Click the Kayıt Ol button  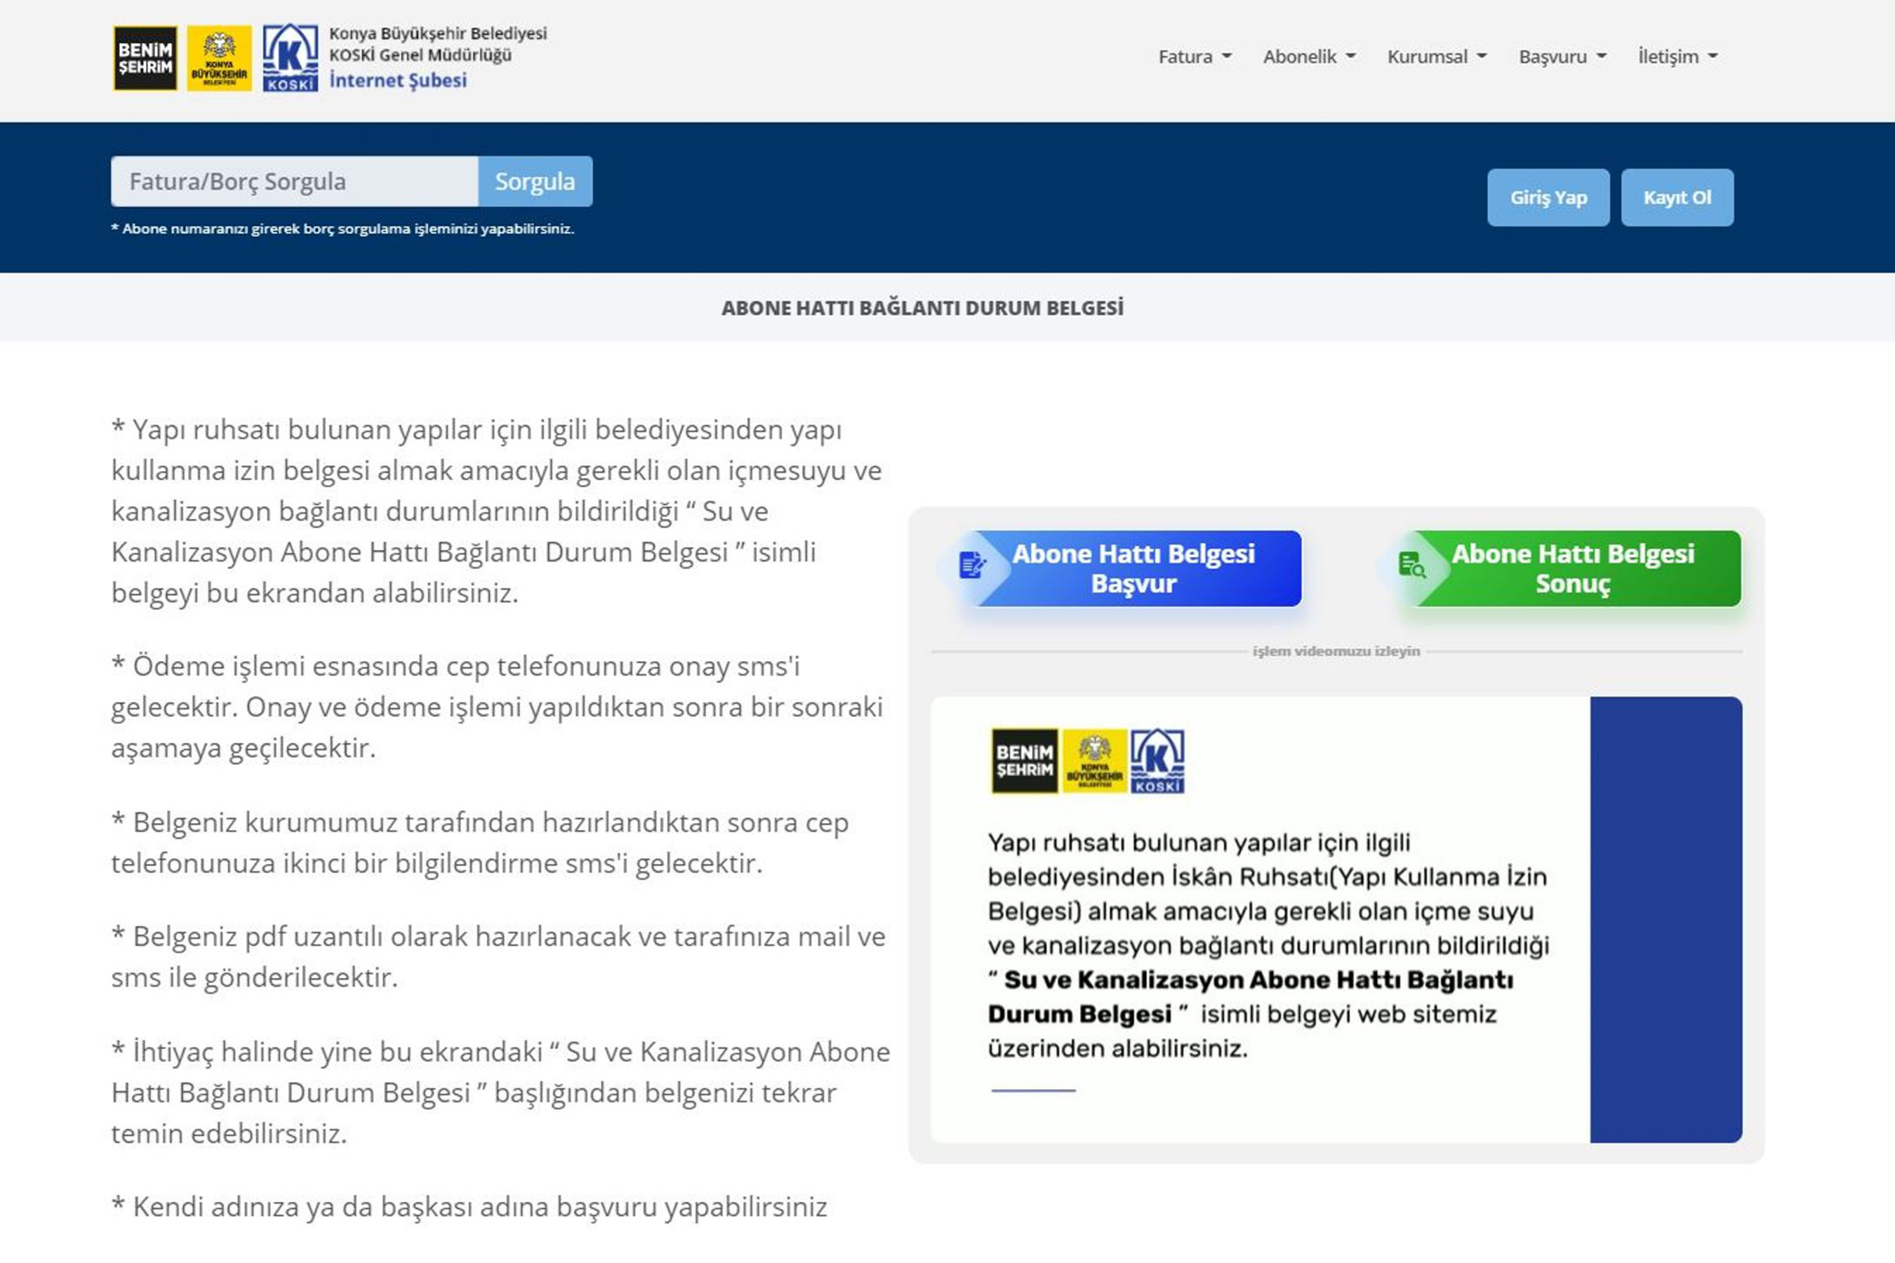pos(1677,197)
